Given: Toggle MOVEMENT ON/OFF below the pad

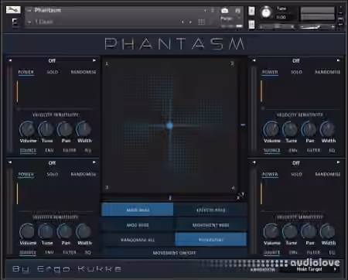Looking at the screenshot, I should click(x=174, y=253).
